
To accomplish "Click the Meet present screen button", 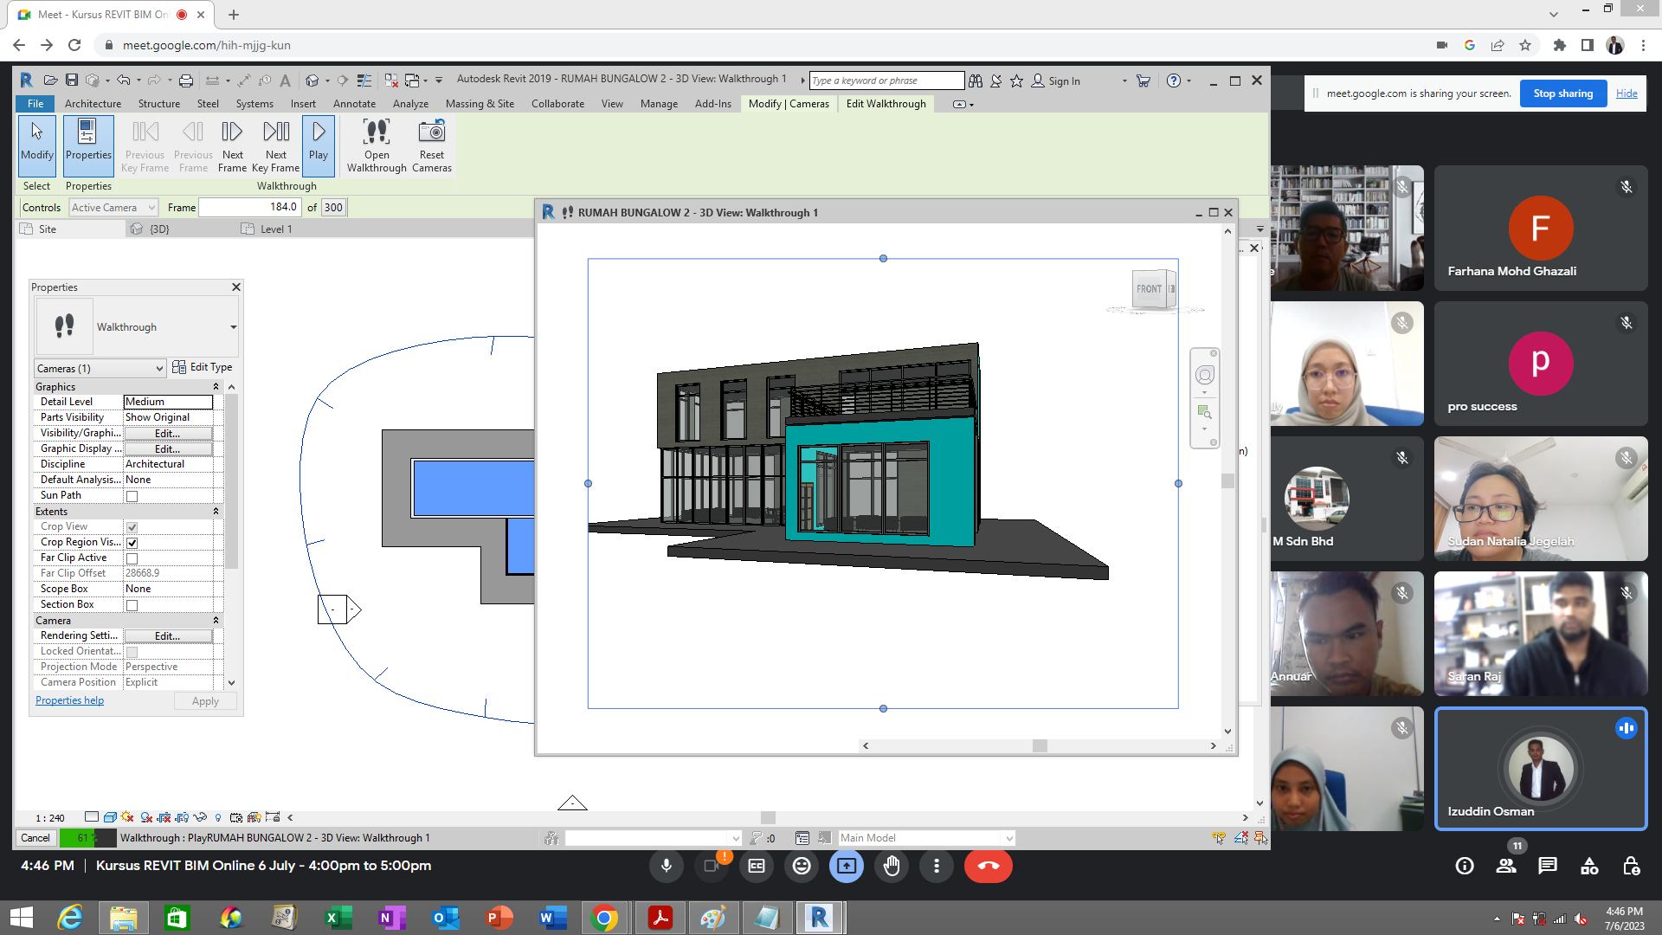I will click(847, 866).
